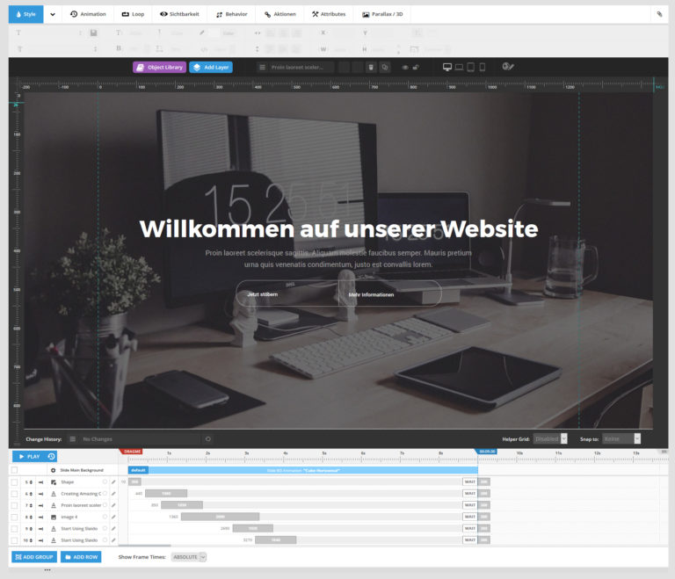Click the timeline end marker at 00:09:00

[486, 452]
